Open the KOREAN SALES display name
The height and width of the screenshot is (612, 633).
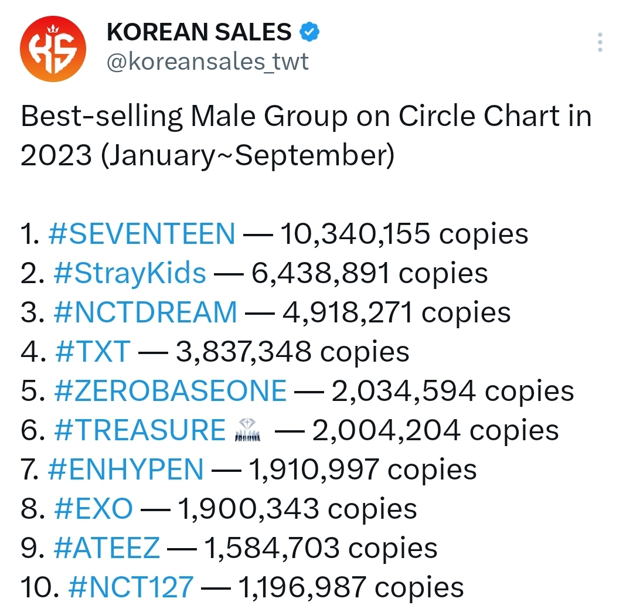point(199,32)
